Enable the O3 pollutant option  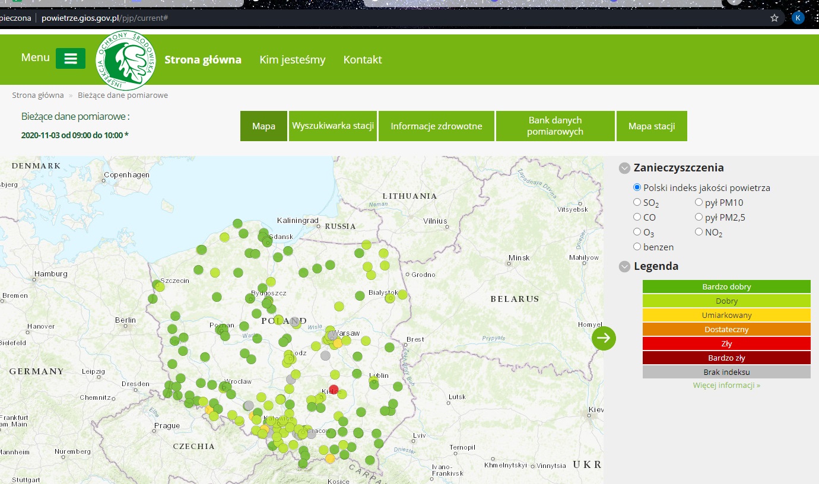(x=637, y=231)
